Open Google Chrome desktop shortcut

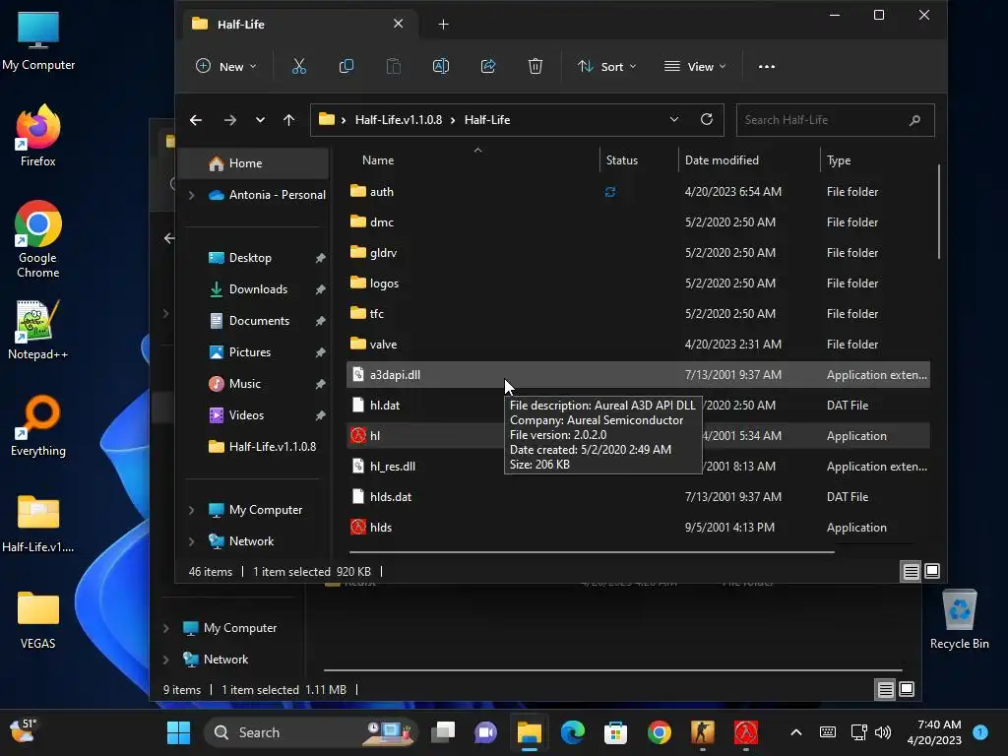click(x=38, y=239)
